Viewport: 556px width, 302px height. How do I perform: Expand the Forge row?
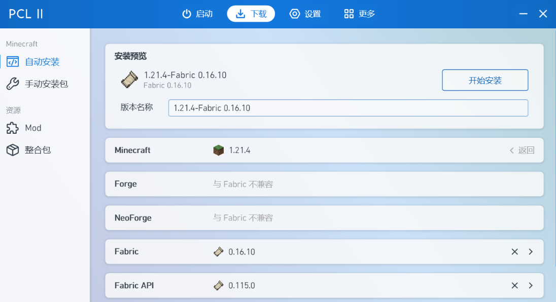coord(324,184)
